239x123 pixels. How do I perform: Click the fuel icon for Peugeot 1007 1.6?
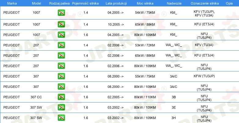[x=61, y=35]
